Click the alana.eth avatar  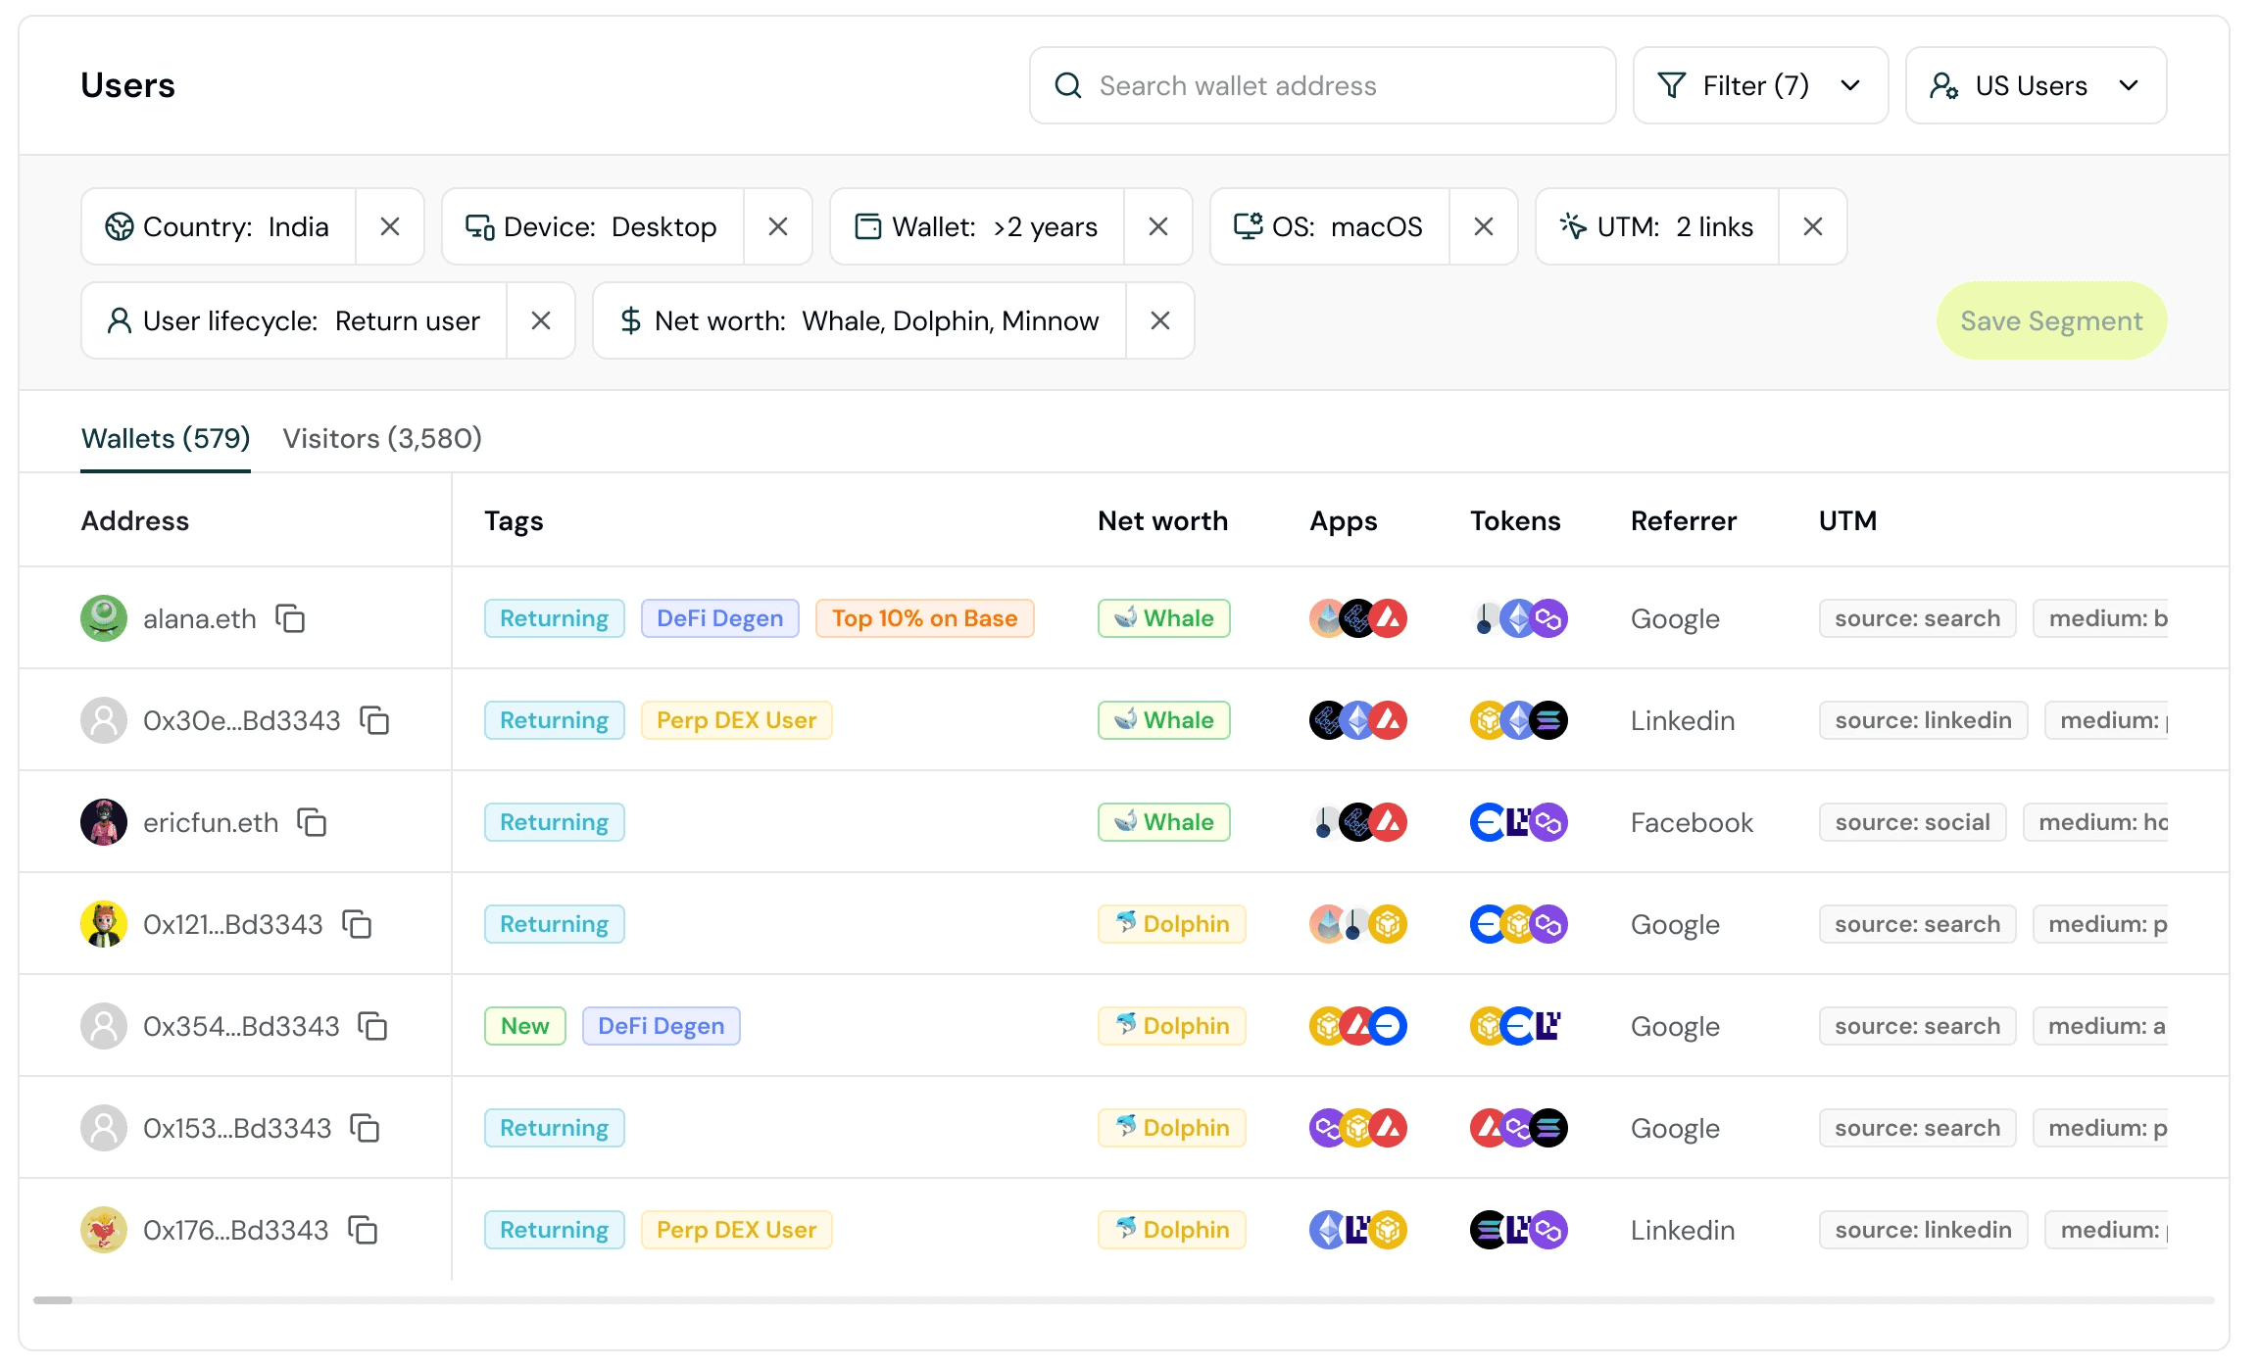pyautogui.click(x=104, y=618)
